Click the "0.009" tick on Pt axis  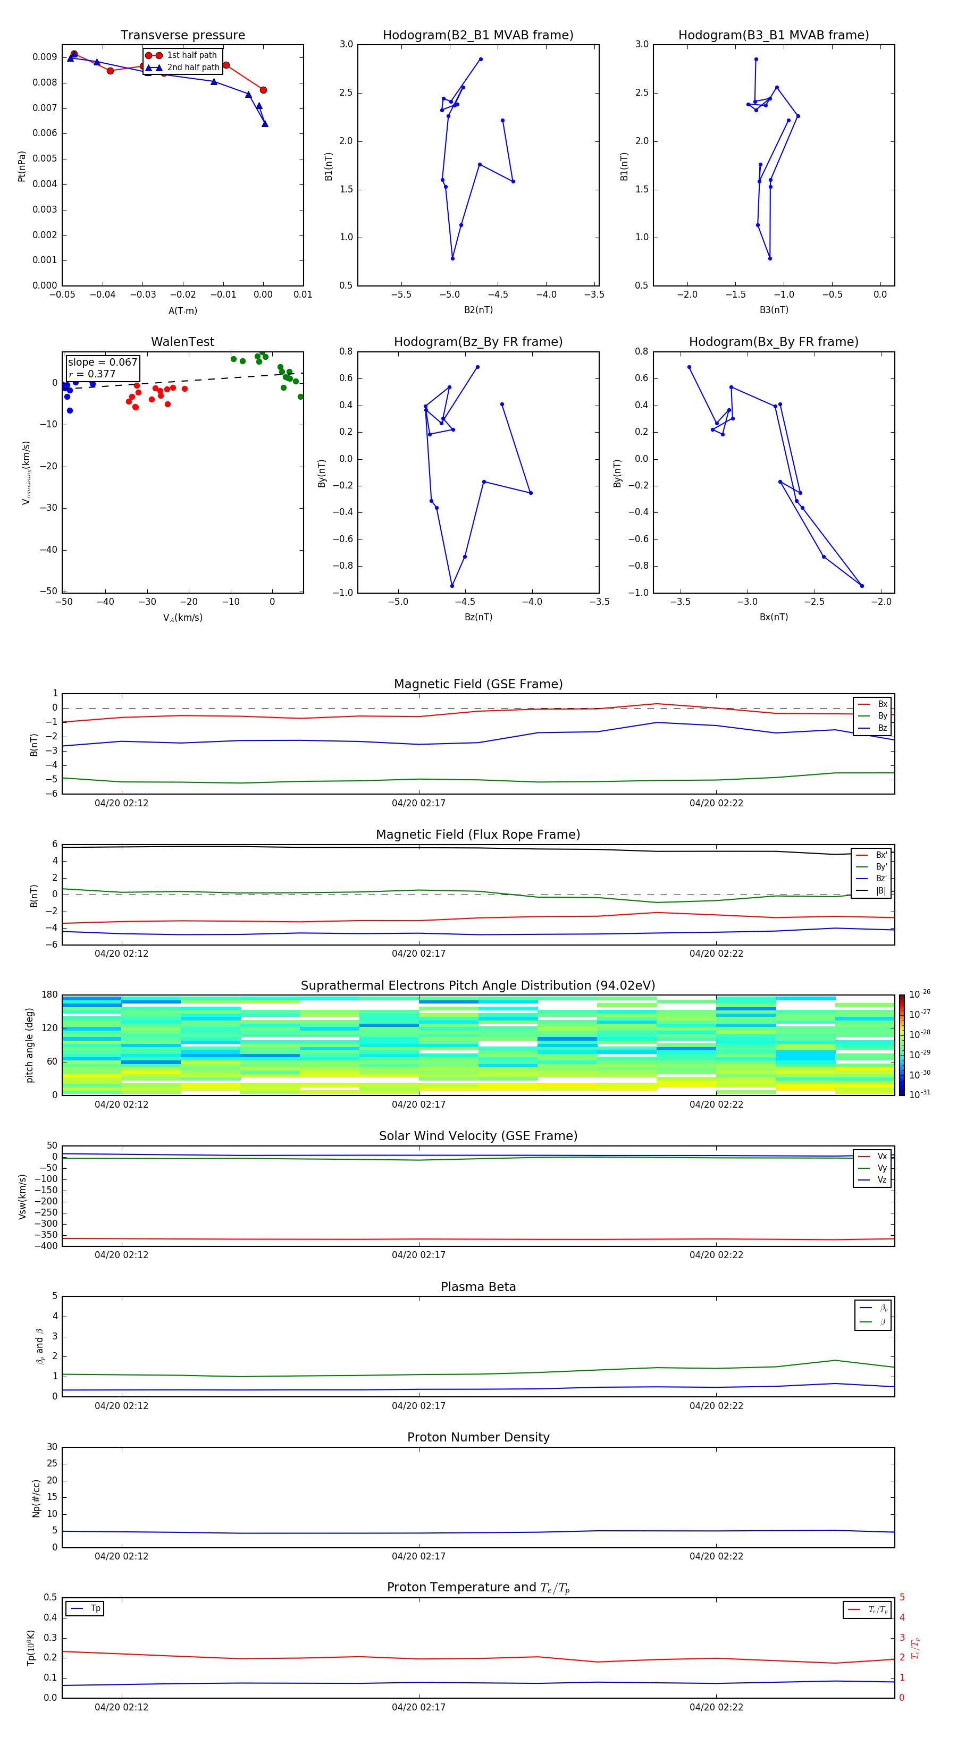point(45,57)
